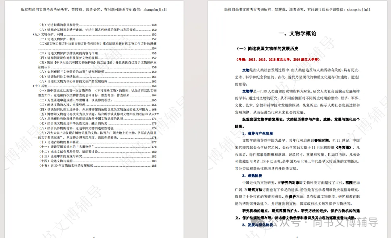Select contents entry '谈谈如何让文物活起来'
The image size is (391, 238).
(x=98, y=76)
